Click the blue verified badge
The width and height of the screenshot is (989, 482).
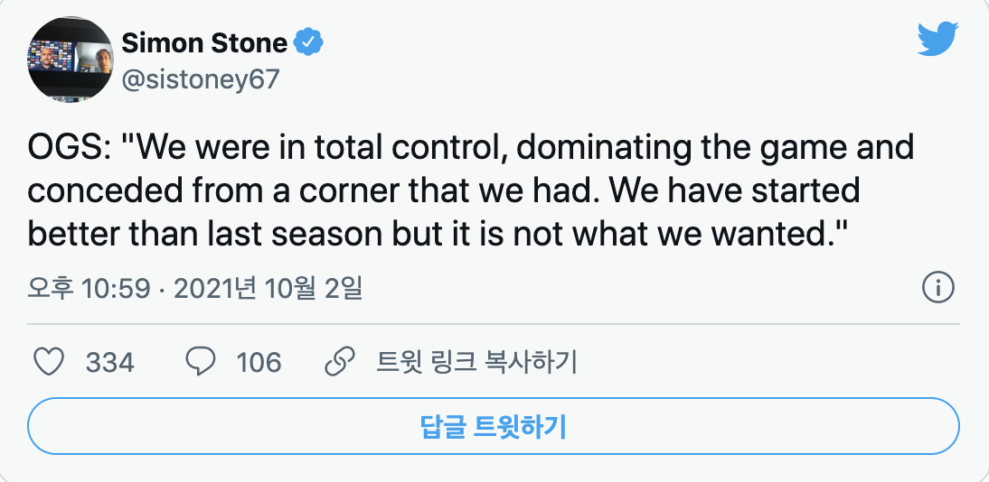312,42
